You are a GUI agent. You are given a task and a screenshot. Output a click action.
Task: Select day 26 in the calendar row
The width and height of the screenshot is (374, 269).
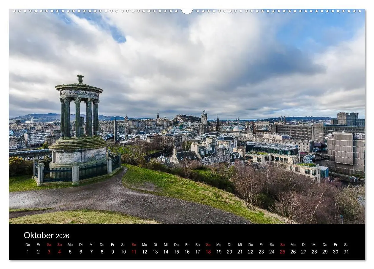point(293,252)
